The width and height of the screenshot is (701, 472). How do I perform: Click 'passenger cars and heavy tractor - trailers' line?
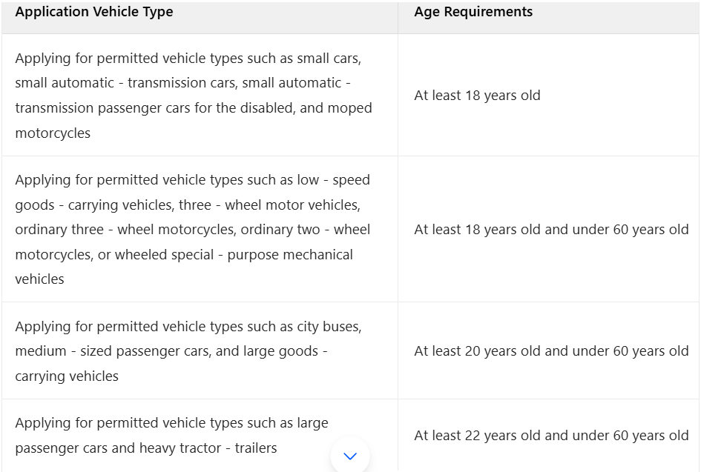pos(146,448)
